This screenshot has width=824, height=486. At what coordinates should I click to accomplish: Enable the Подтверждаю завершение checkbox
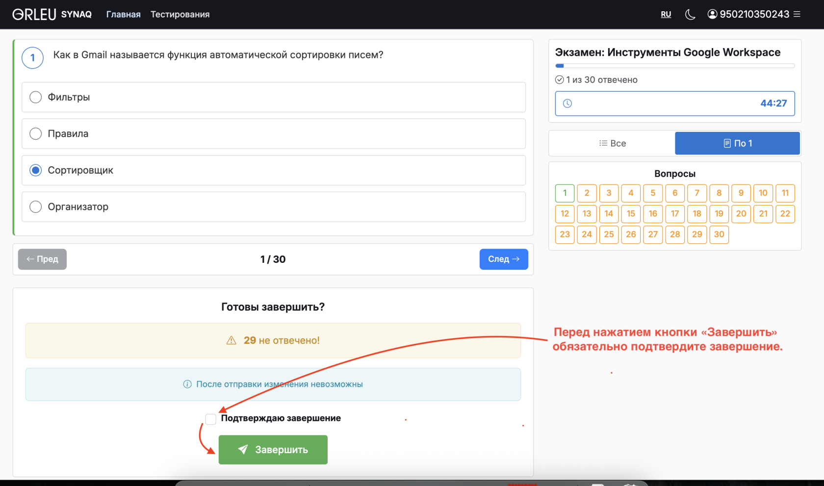[210, 418]
